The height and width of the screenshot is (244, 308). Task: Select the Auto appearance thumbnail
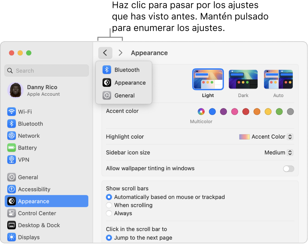point(278,79)
